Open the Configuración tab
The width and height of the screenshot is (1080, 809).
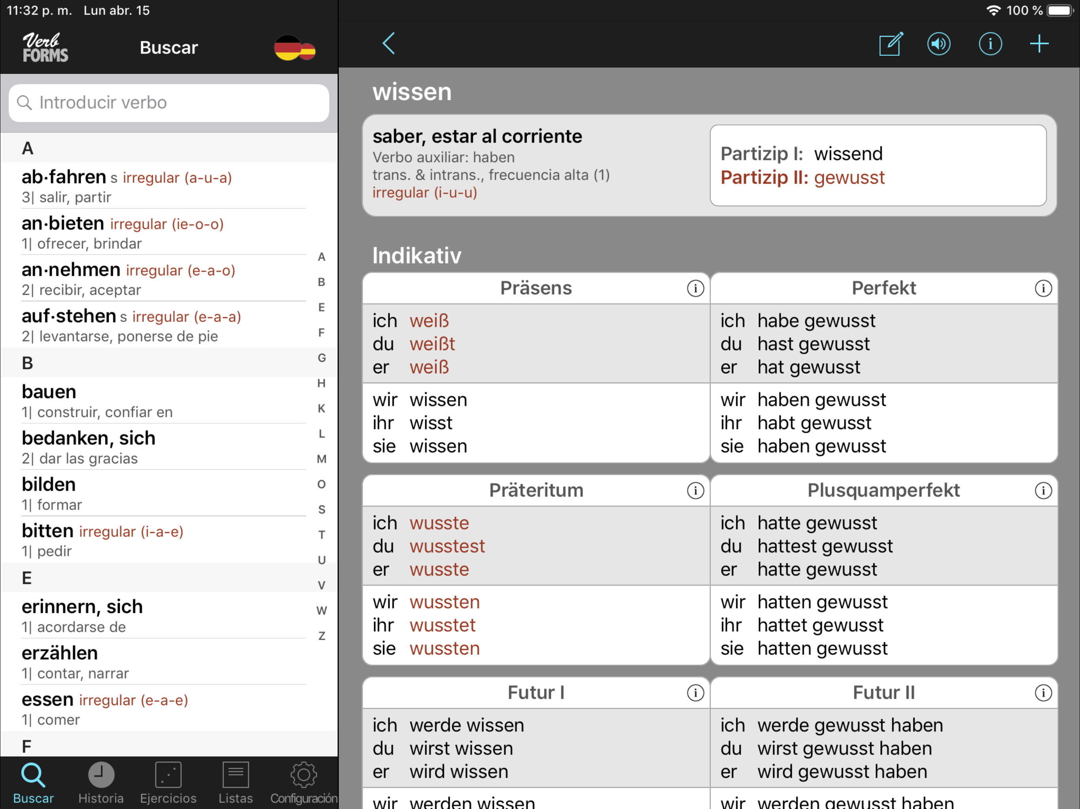tap(303, 782)
